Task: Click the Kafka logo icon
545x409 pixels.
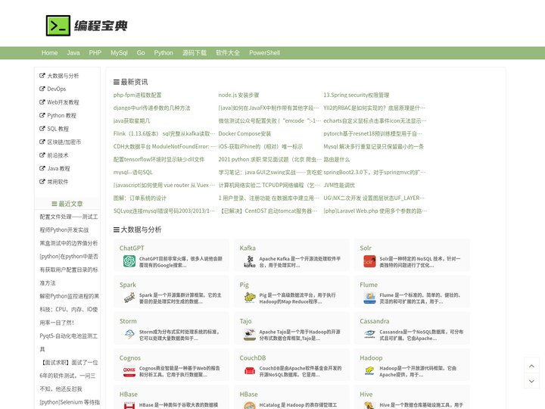Action: [x=250, y=261]
